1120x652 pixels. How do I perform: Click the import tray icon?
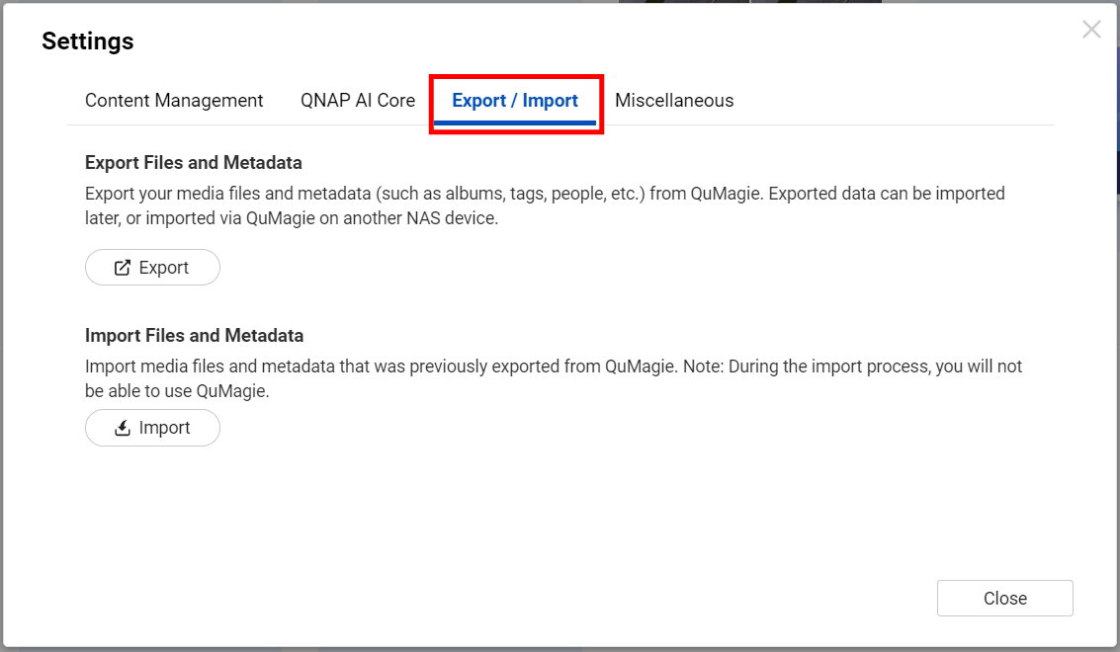[123, 428]
